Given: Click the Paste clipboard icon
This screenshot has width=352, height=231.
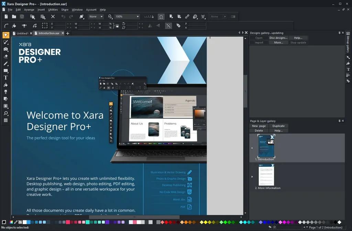Looking at the screenshot, I should pos(43,16).
